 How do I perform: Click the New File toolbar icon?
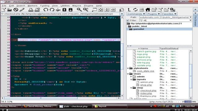coord(3,10)
